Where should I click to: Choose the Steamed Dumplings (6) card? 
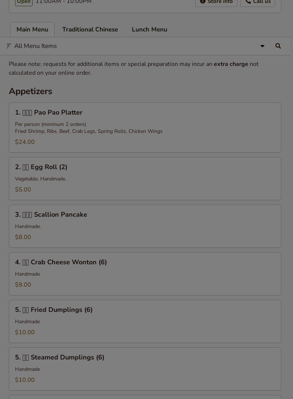145,369
